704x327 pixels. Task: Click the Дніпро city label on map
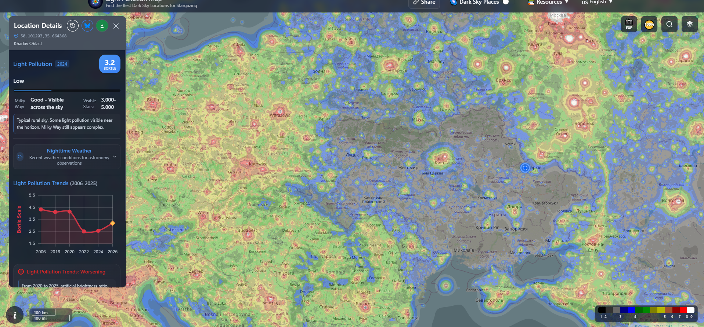coord(515,206)
